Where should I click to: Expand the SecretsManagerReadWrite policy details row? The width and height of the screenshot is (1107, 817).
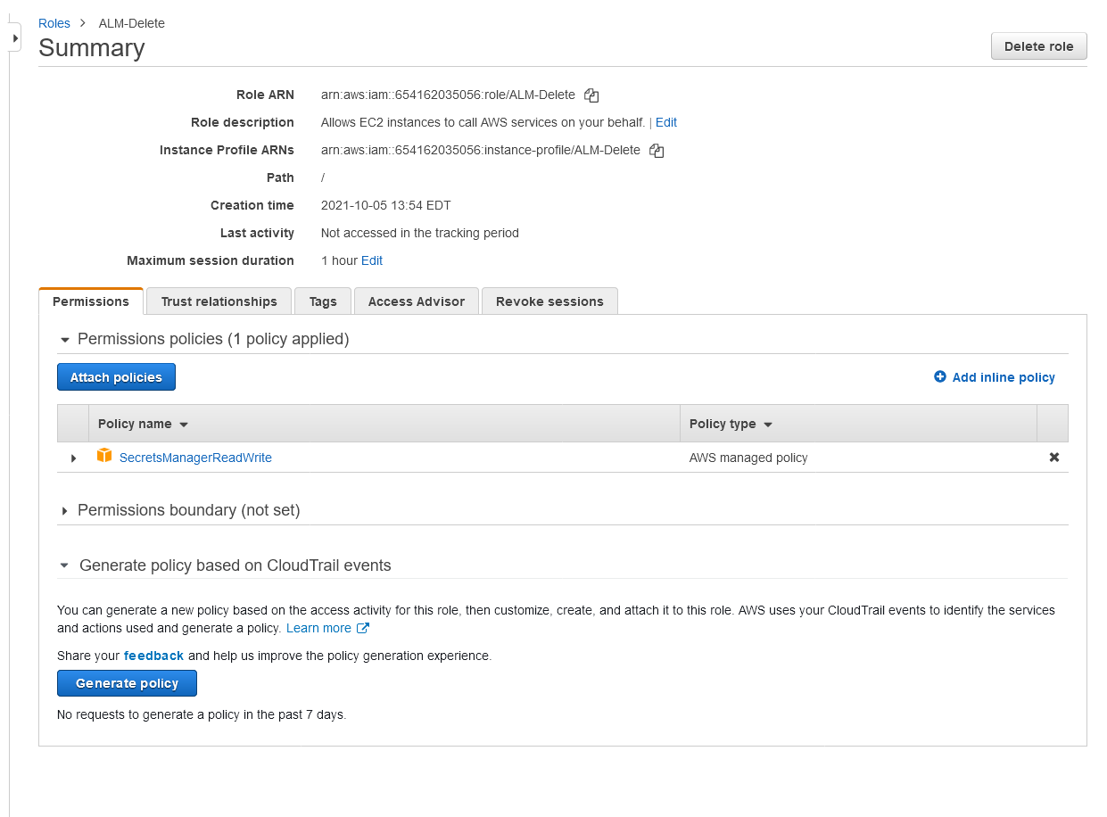(74, 458)
